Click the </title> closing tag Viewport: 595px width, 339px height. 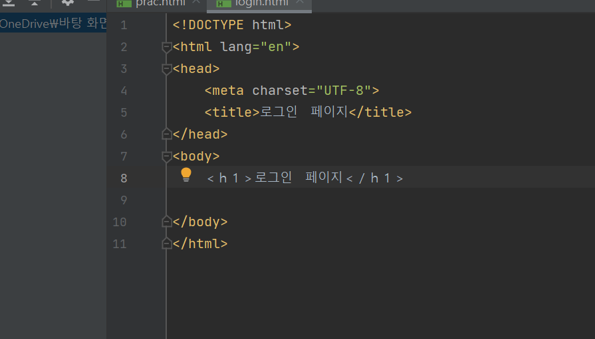tap(380, 113)
